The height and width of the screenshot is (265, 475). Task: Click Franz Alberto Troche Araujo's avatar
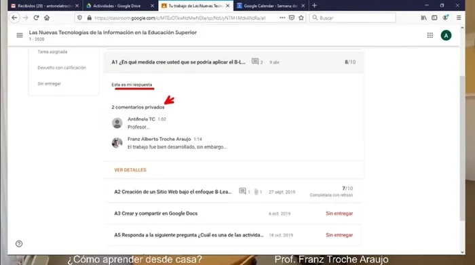click(117, 143)
